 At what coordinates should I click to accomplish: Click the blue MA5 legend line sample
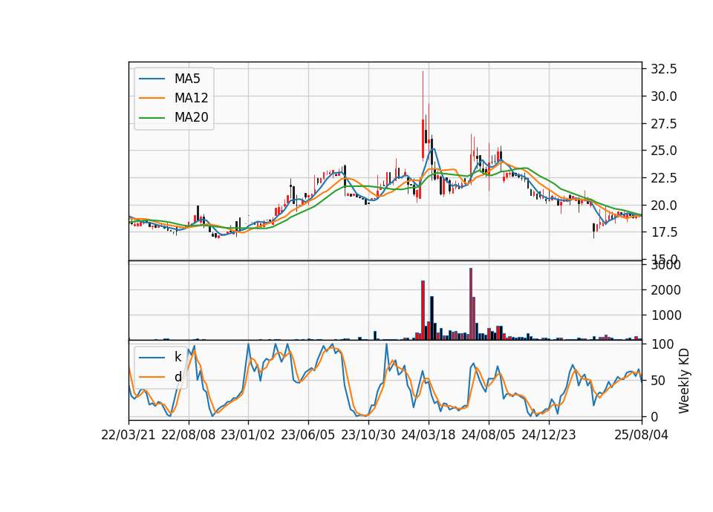[x=152, y=79]
